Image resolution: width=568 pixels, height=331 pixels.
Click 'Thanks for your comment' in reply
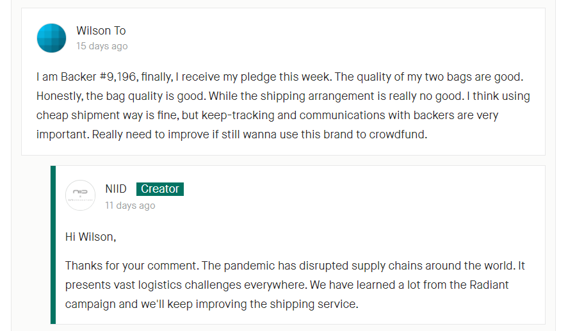(x=131, y=266)
